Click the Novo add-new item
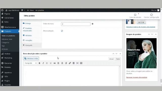162x91 pixels. click(30, 10)
